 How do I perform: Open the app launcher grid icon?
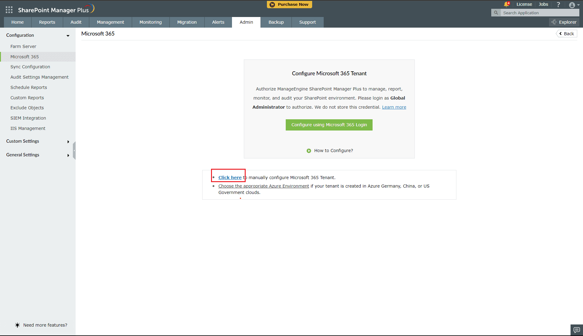(x=9, y=9)
